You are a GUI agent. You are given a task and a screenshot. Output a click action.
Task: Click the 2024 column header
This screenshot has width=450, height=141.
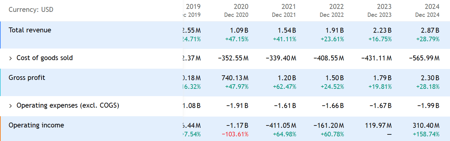432,7
